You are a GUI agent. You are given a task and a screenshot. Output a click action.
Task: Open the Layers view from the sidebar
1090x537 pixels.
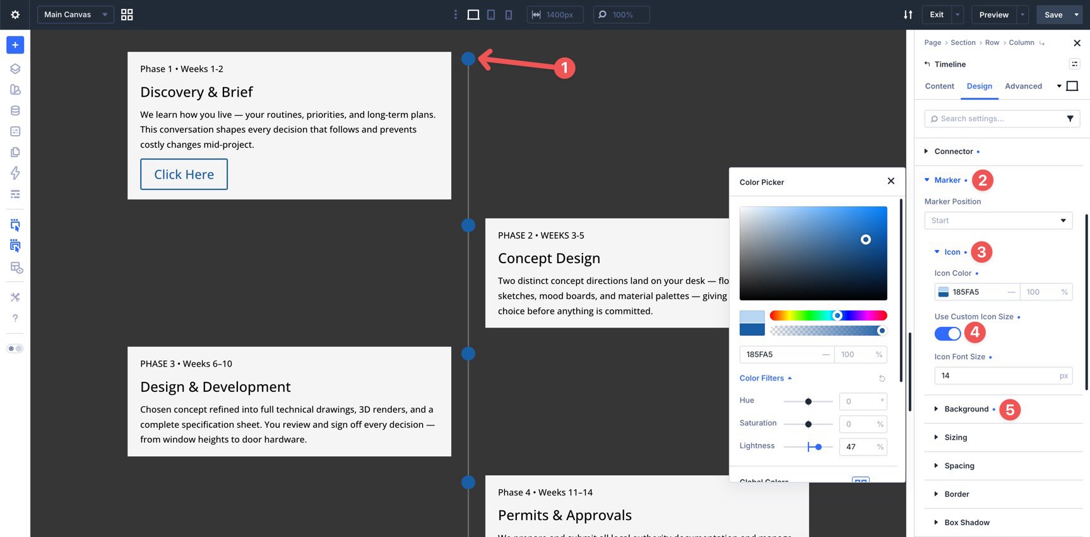pyautogui.click(x=15, y=69)
